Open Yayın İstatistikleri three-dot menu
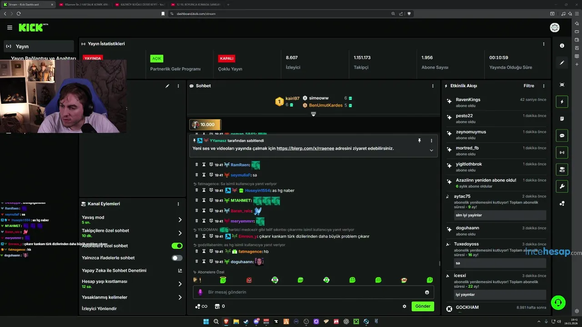The width and height of the screenshot is (582, 327). coord(544,44)
